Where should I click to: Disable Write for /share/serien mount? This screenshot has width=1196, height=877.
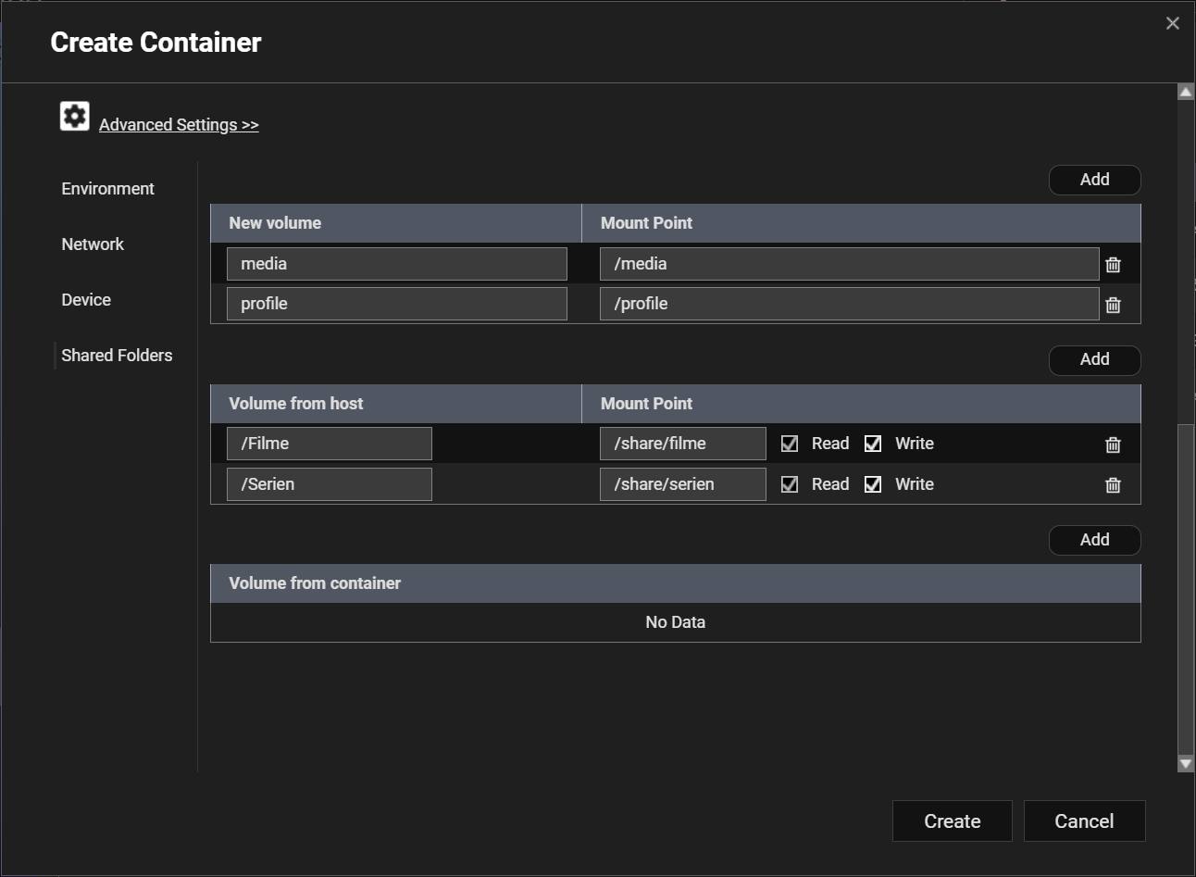click(873, 484)
